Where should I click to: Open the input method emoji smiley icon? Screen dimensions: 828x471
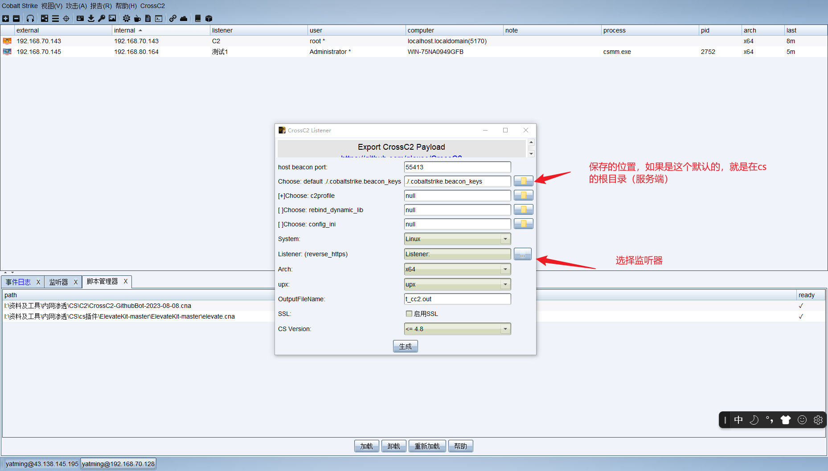[x=802, y=420]
